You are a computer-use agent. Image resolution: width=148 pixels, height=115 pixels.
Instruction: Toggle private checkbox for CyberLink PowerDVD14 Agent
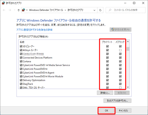(107, 73)
